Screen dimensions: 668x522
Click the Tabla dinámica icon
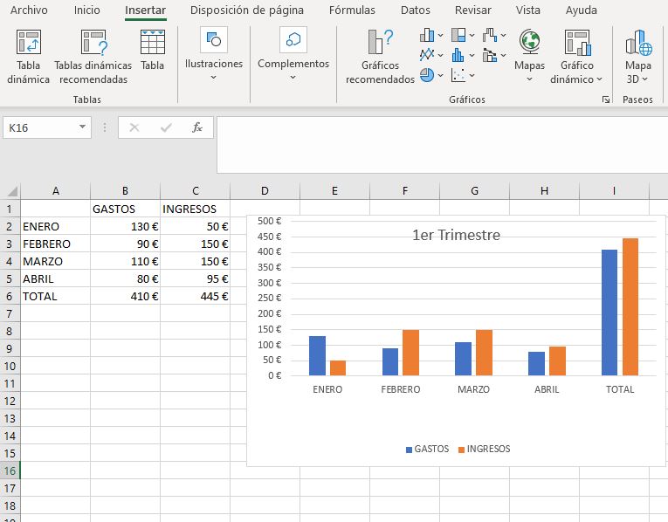coord(29,43)
